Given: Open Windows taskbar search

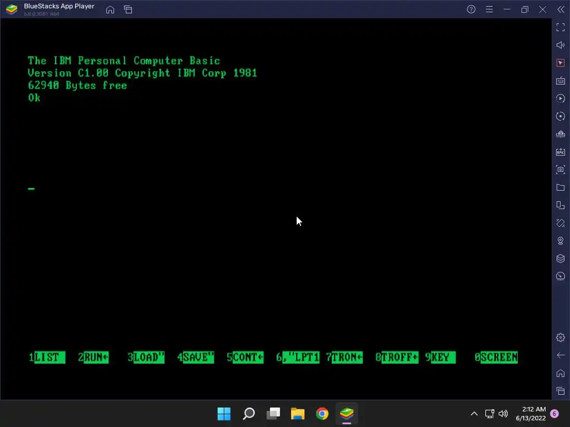Looking at the screenshot, I should [x=249, y=414].
